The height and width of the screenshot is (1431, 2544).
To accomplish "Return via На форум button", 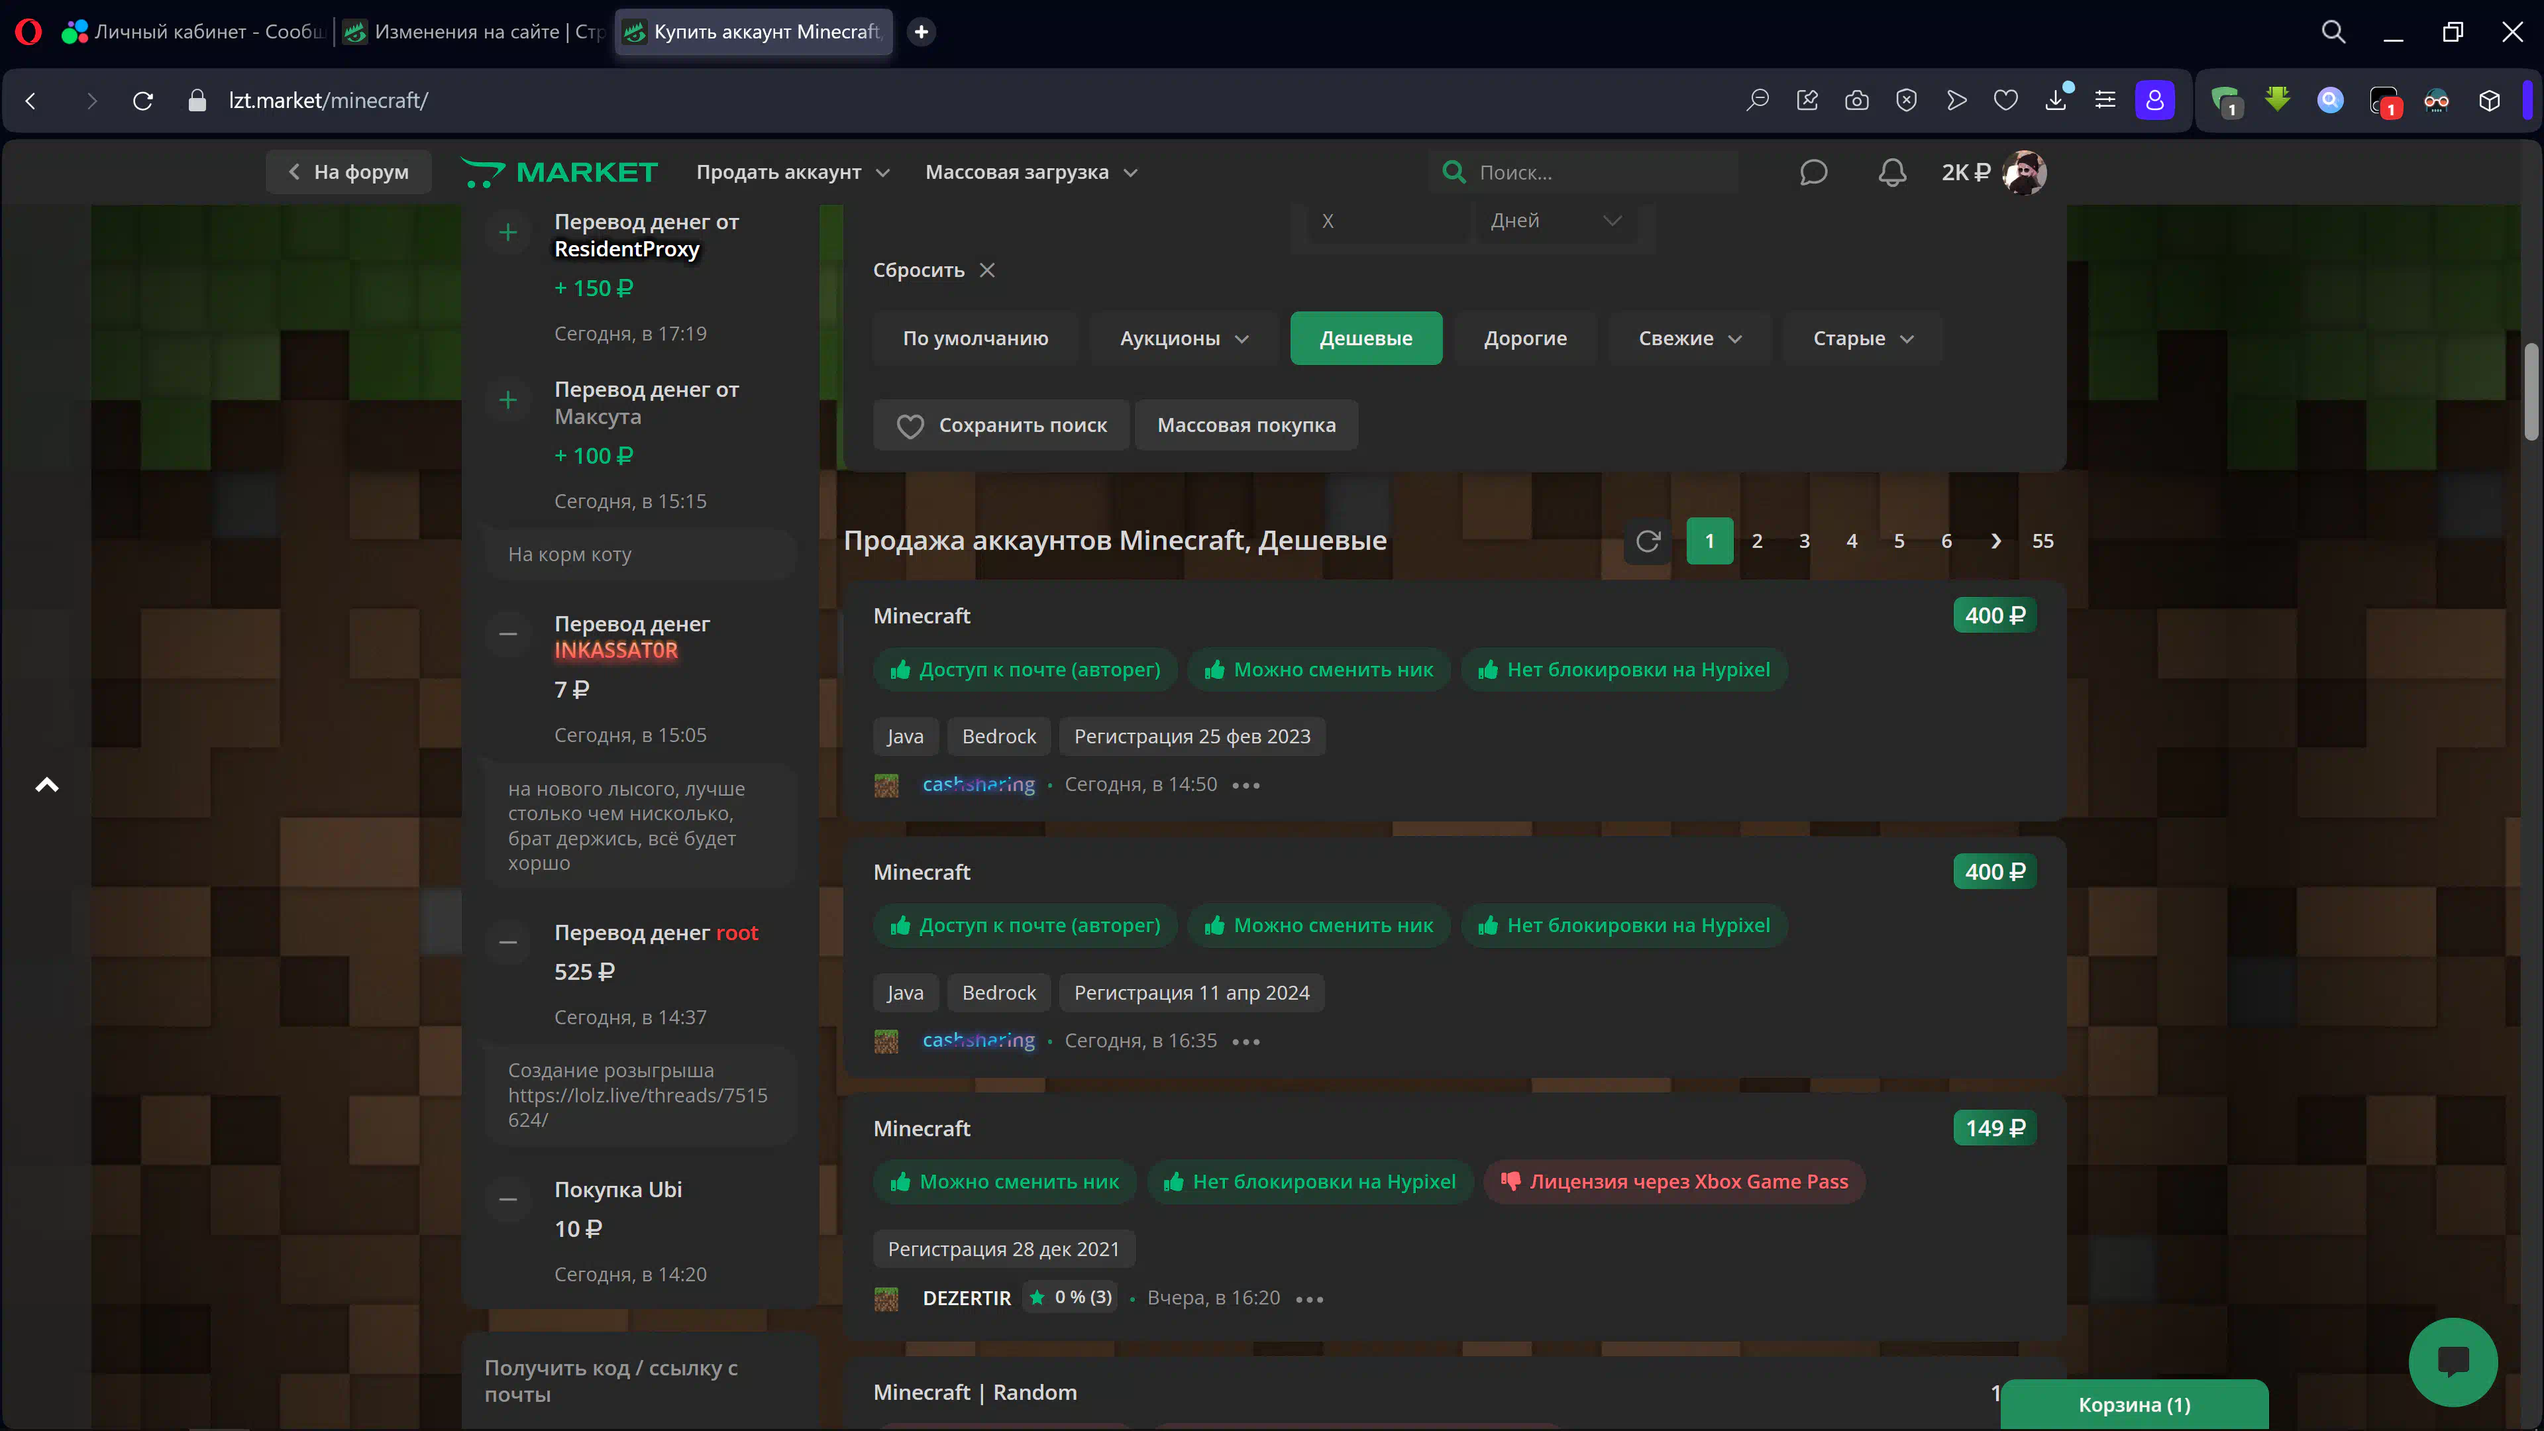I will (348, 173).
